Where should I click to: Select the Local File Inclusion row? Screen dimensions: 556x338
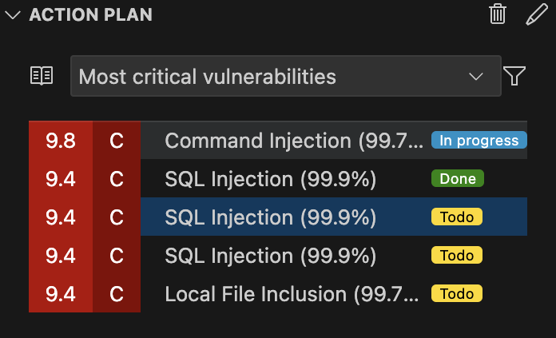click(294, 294)
